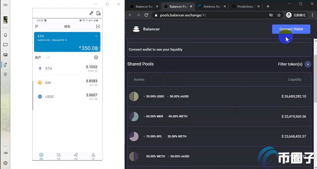Click the screen record icon above phone screen
317x169 pixels.
(98, 13)
